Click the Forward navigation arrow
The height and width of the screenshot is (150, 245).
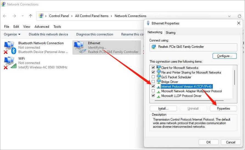pos(14,16)
